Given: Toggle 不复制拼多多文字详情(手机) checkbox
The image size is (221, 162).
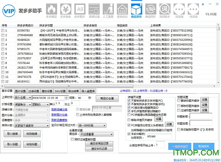Looking at the screenshot, I should (x=129, y=104).
